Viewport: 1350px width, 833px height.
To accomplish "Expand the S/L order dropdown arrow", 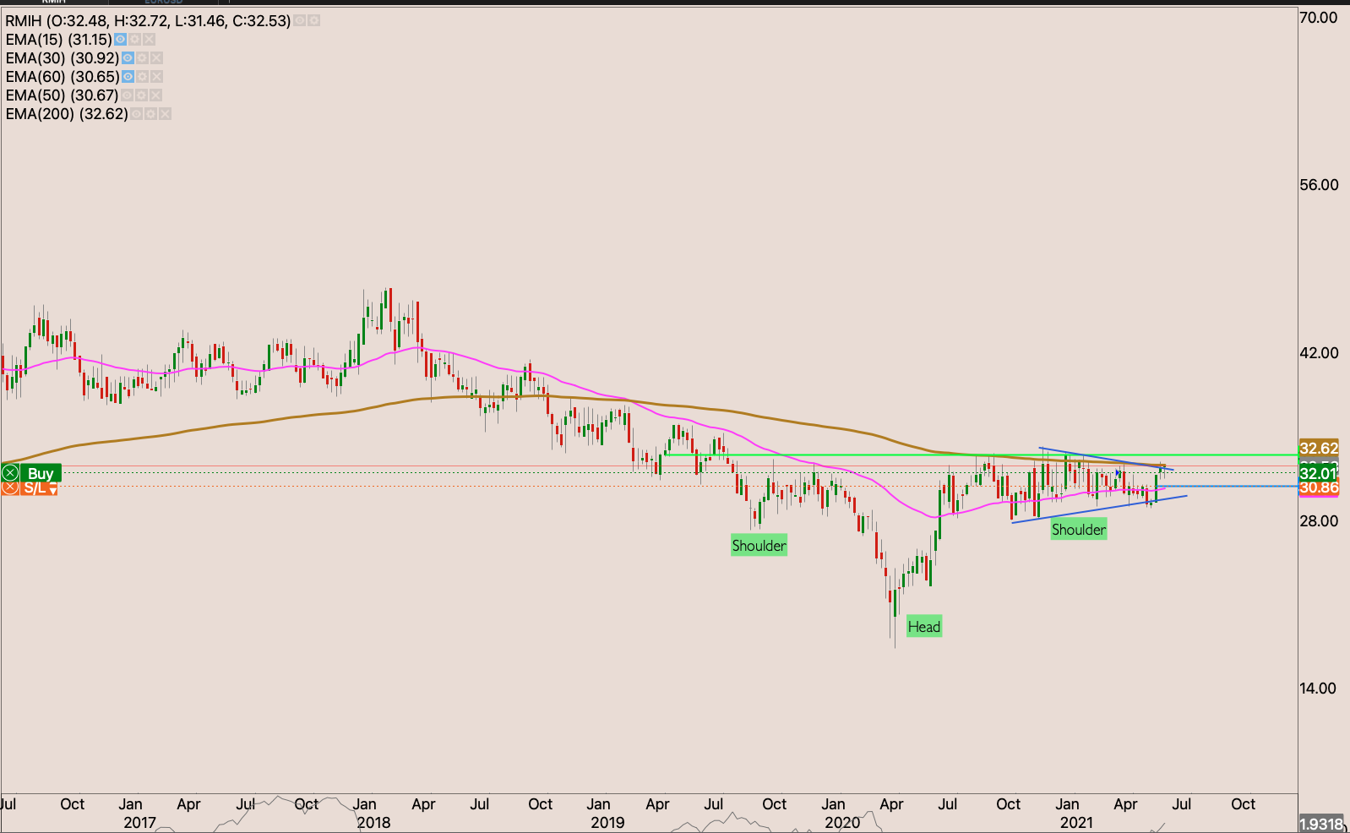I will tap(52, 490).
